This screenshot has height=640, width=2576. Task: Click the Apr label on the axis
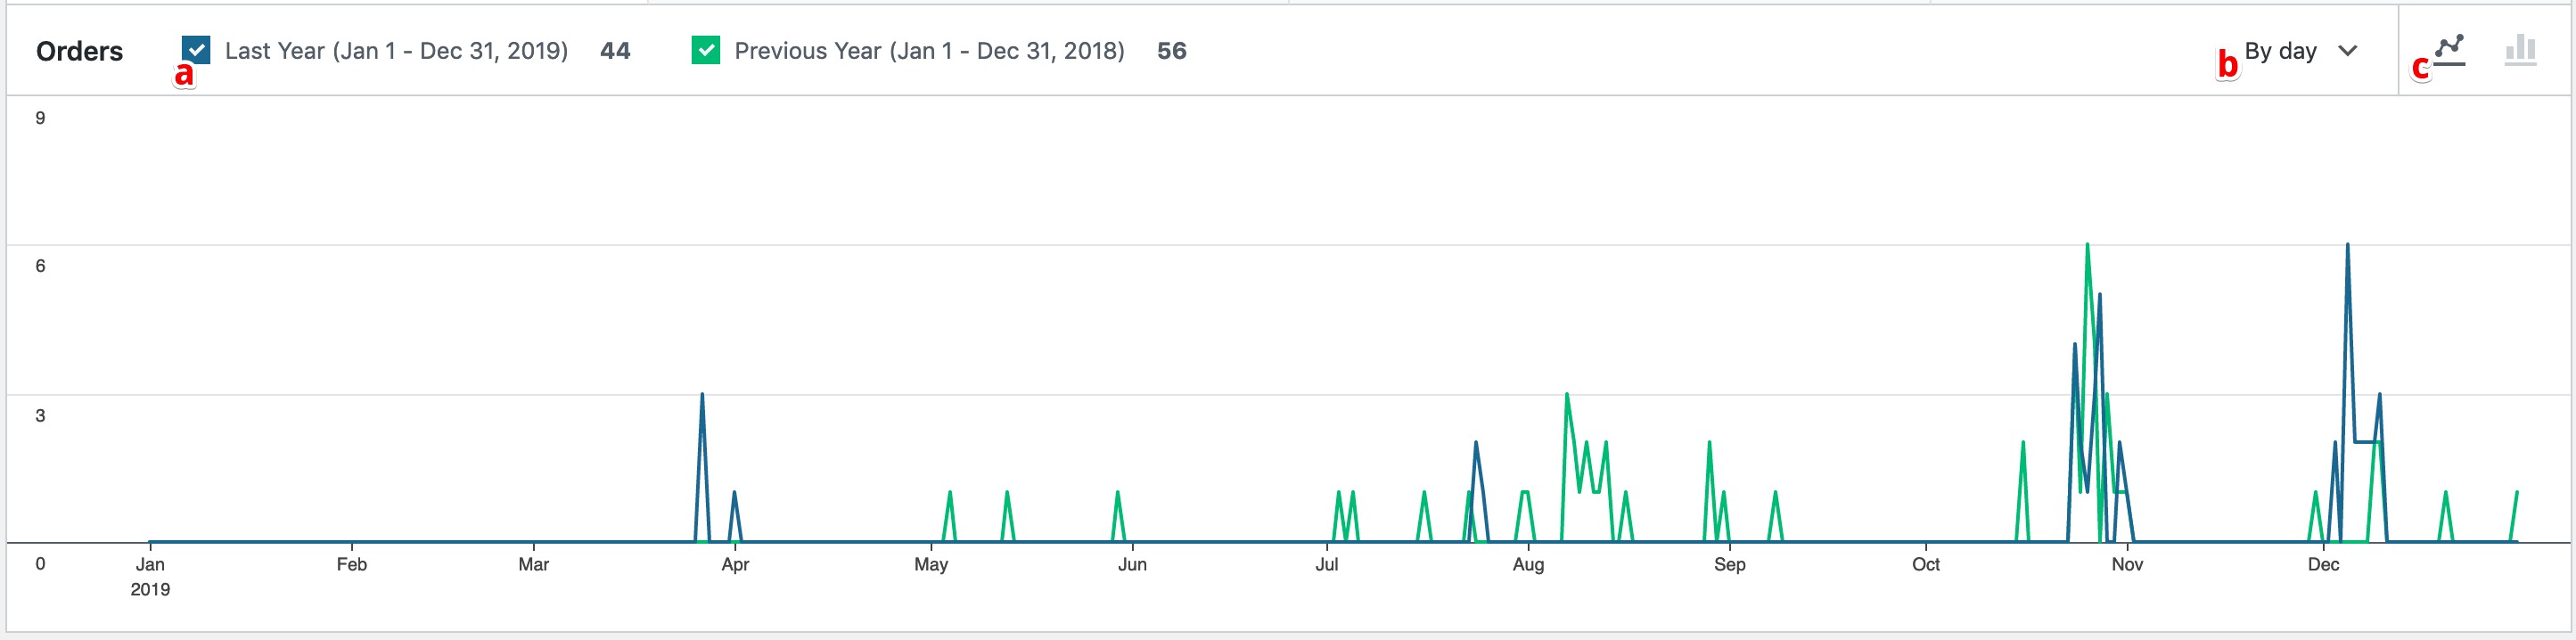click(735, 565)
